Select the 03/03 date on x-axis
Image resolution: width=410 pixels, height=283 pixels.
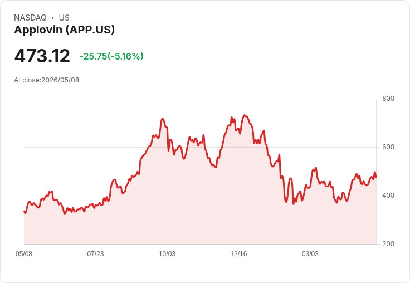[310, 254]
